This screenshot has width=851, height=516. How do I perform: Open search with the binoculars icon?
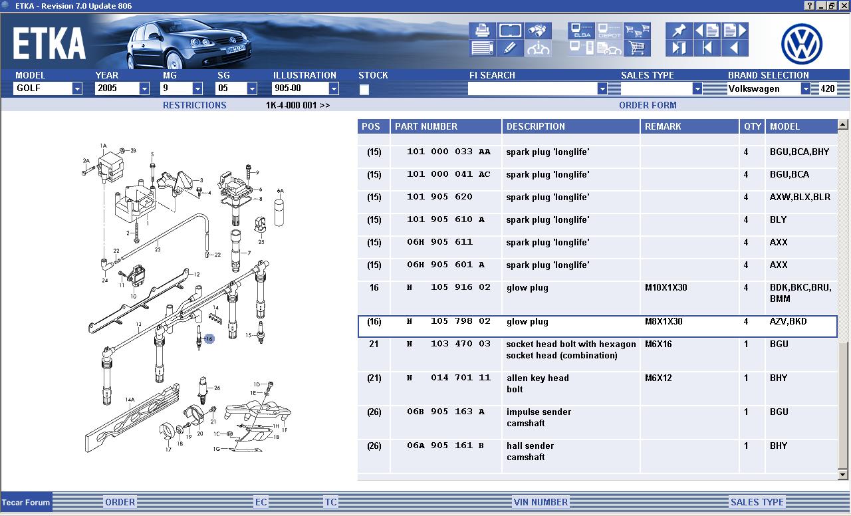coord(537,31)
